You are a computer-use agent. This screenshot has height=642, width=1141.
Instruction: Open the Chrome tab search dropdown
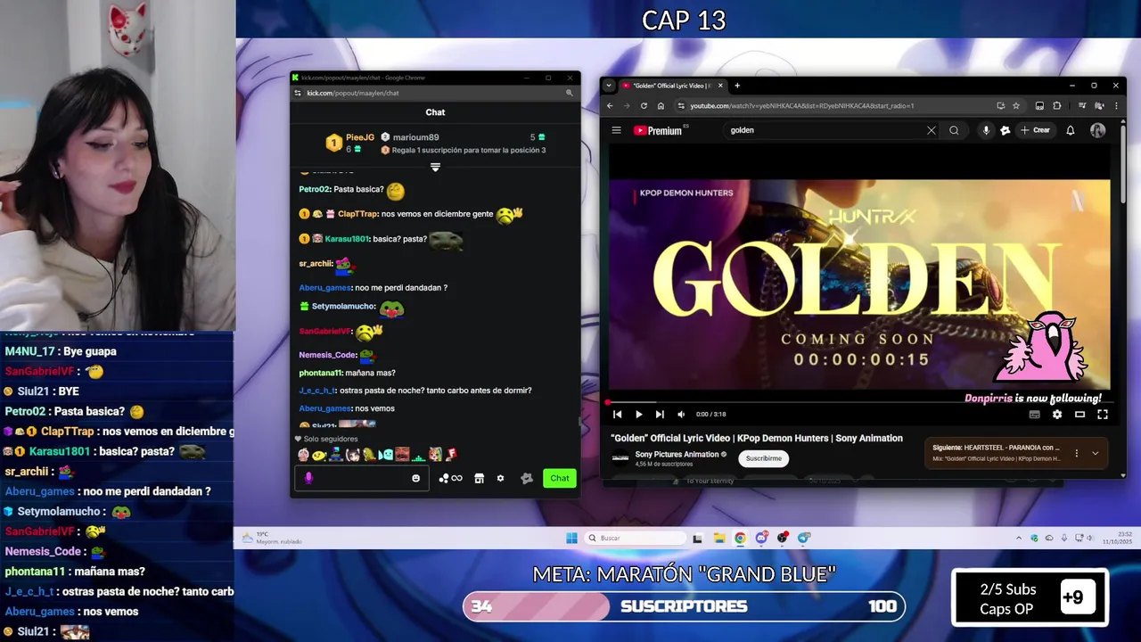(x=609, y=86)
